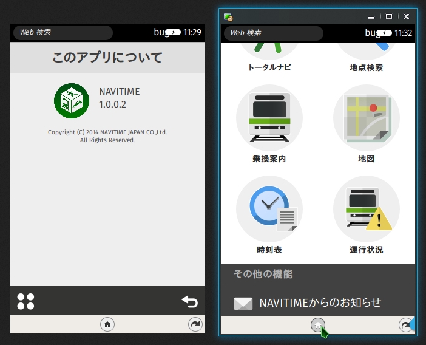
Task: Open 乗換案内 train transfer icon
Action: tap(269, 118)
